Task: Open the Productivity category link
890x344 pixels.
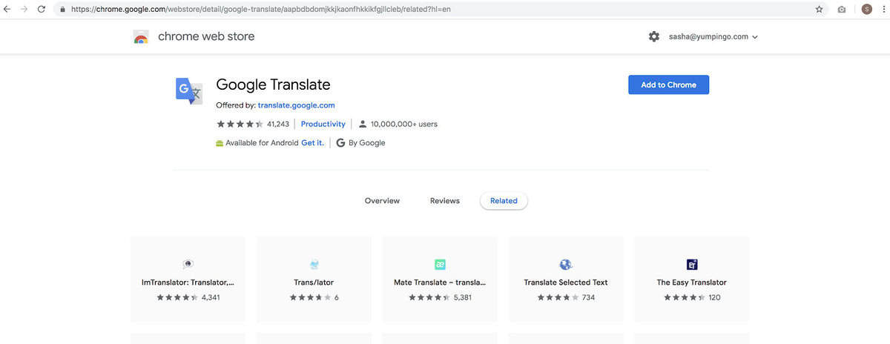Action: [323, 124]
